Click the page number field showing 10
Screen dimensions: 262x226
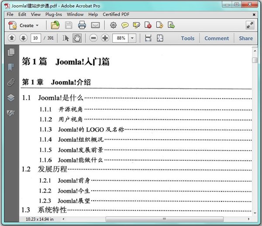click(36, 38)
